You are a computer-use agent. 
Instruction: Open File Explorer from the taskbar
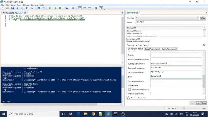pyautogui.click(x=86, y=114)
